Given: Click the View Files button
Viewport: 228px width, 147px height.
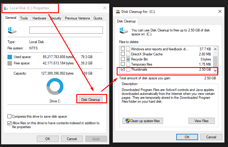Looking at the screenshot, I should (x=202, y=121).
